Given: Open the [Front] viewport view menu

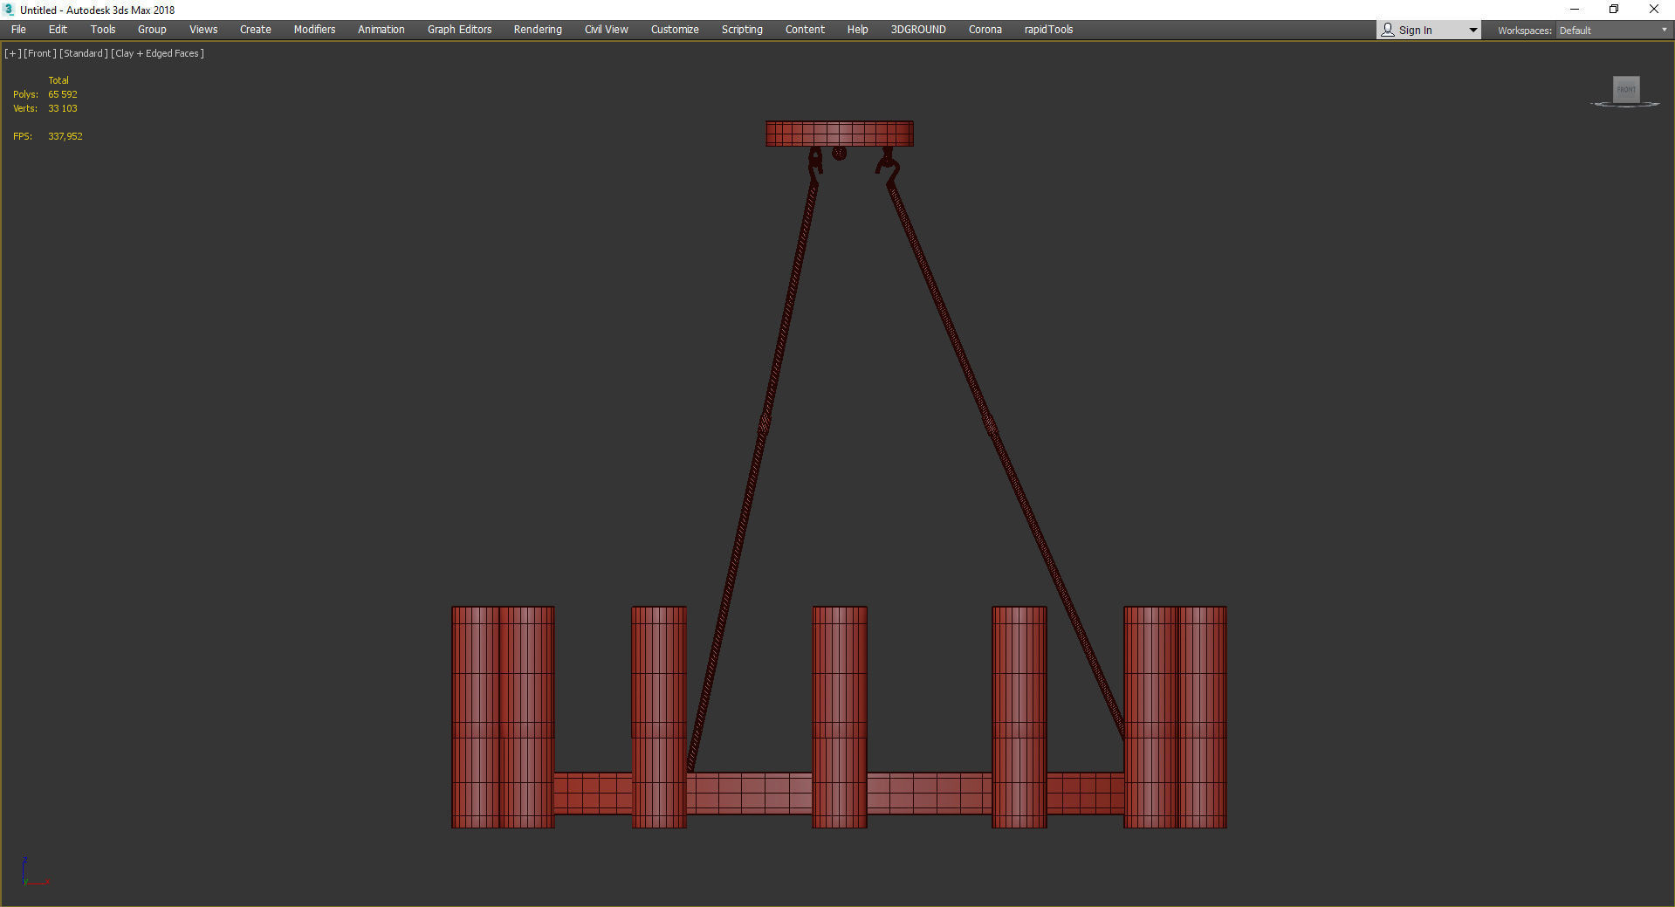Looking at the screenshot, I should [x=40, y=53].
